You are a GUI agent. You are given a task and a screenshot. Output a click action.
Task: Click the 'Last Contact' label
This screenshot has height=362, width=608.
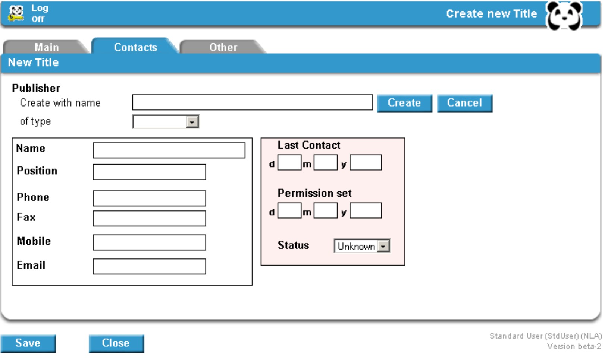(309, 145)
